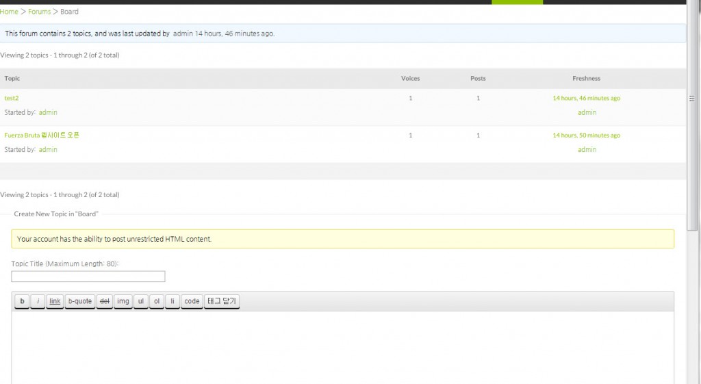
Task: Insert list item with 'li' button
Action: [x=173, y=301]
